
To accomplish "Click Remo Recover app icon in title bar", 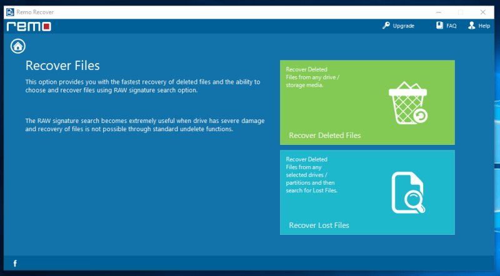I will [x=10, y=12].
